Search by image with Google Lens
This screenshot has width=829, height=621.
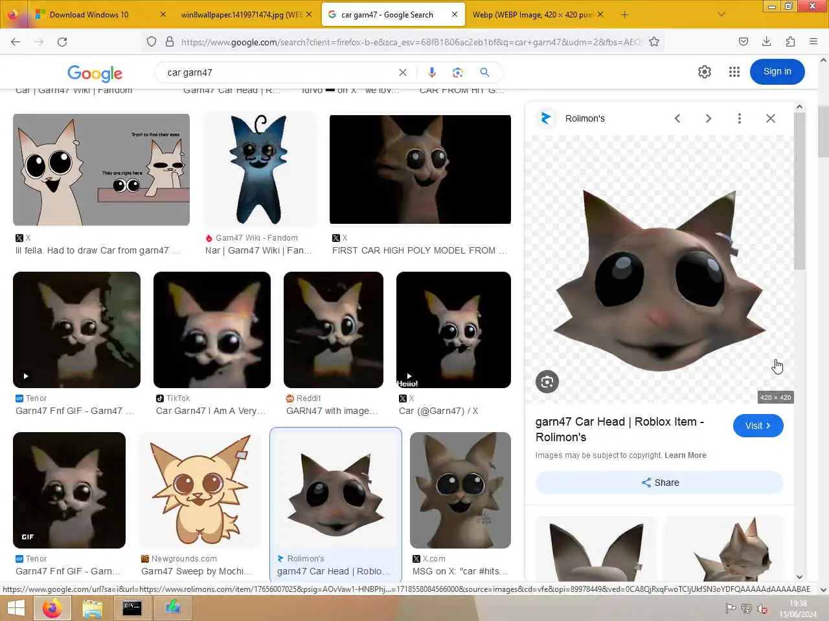tap(458, 72)
